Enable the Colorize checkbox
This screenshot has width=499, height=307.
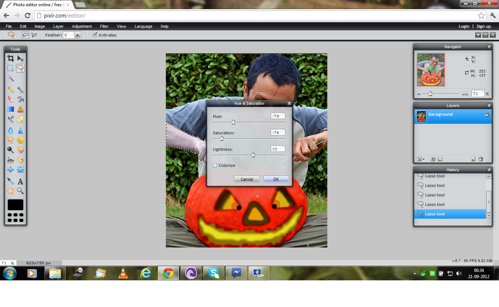coord(215,165)
